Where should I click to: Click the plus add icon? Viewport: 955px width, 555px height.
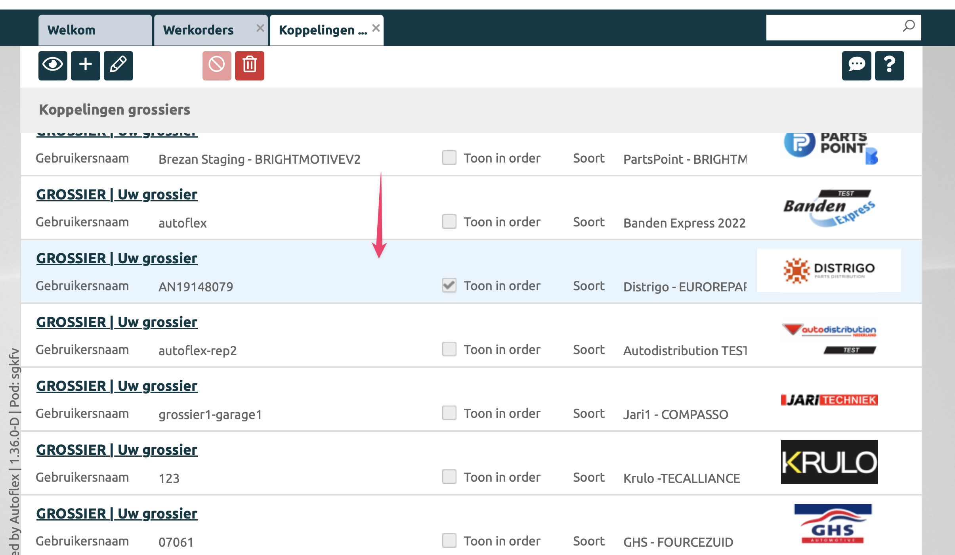[86, 65]
